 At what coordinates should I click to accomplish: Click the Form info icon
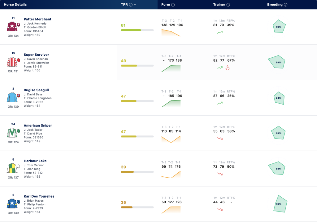(173, 5)
